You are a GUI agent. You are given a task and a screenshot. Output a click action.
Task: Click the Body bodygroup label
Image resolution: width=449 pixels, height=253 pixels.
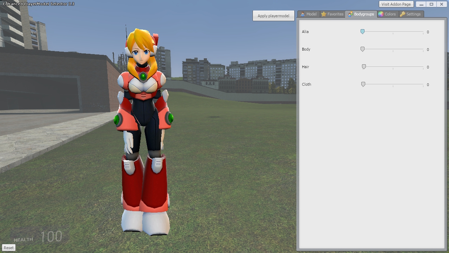[306, 49]
